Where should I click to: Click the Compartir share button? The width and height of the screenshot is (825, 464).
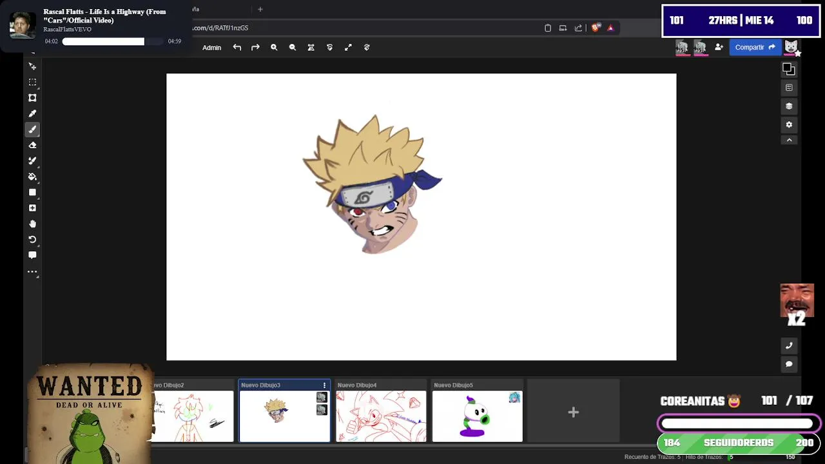[755, 47]
